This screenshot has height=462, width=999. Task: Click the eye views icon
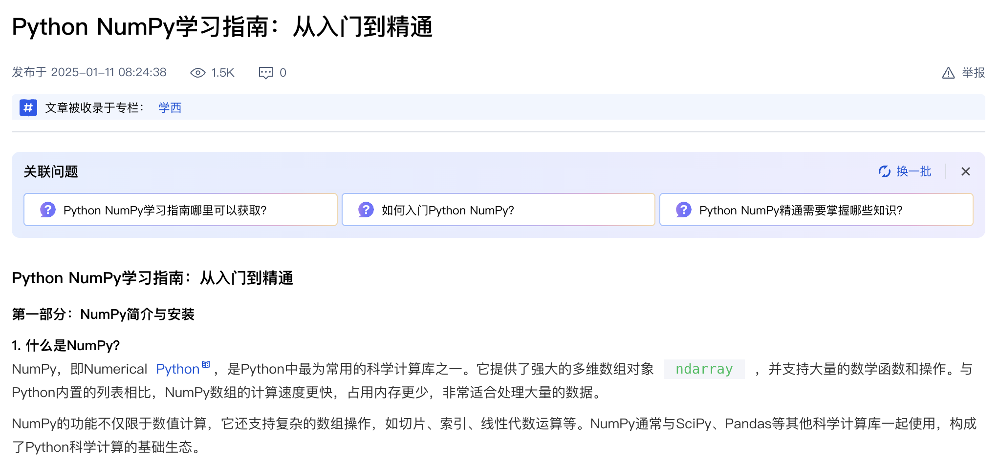tap(197, 73)
